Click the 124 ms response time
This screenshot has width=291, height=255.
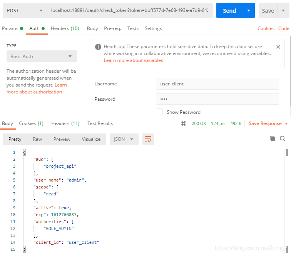218,123
